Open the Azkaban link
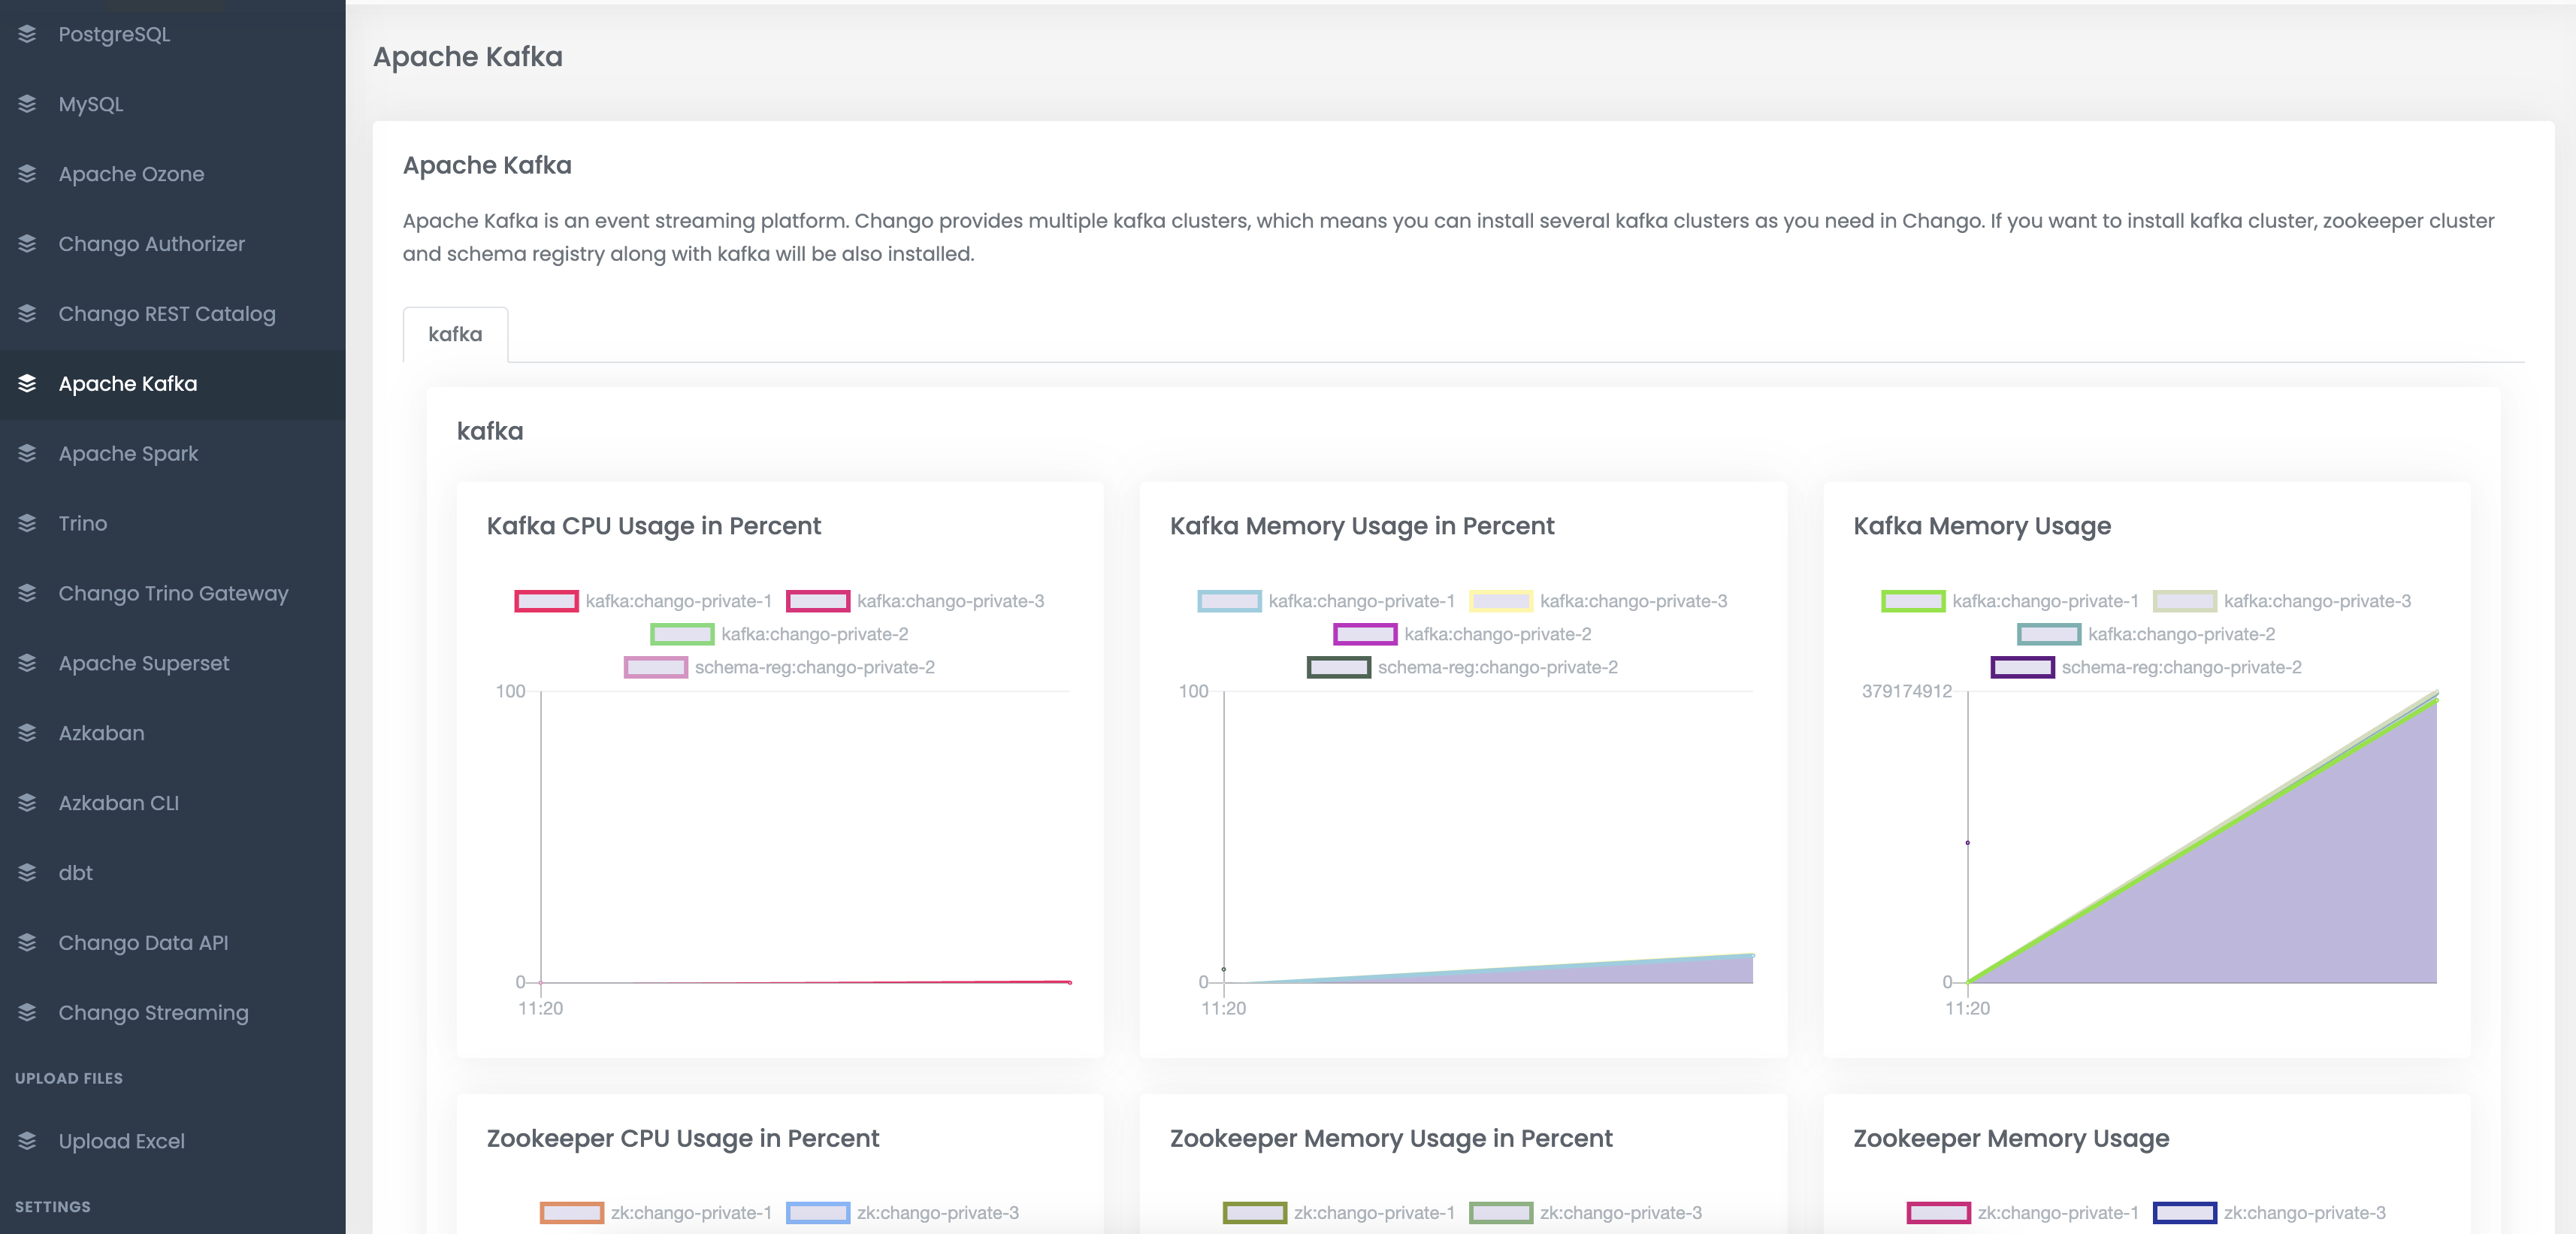 pos(172,733)
